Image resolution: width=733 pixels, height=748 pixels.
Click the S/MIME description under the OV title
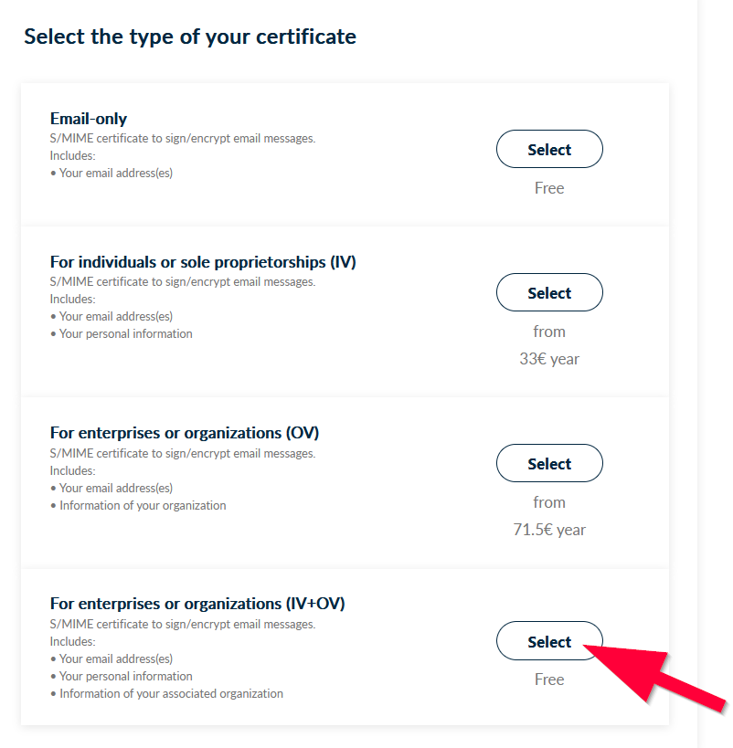(183, 454)
